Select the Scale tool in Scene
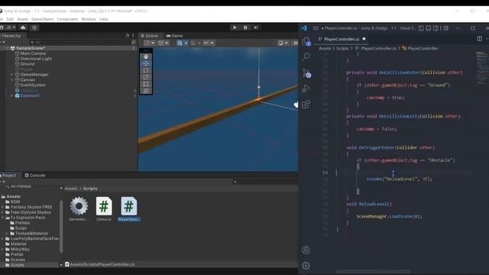This screenshot has width=489, height=275. point(146,77)
